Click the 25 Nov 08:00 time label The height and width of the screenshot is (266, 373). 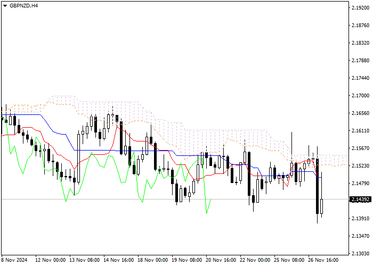(x=289, y=260)
